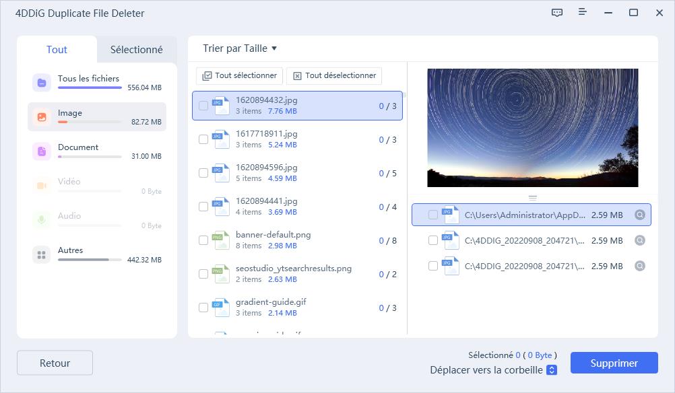Click the Image category icon
This screenshot has width=675, height=393.
point(42,117)
